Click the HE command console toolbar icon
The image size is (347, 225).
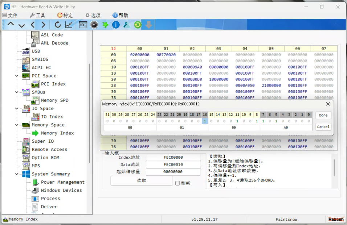[83, 25]
